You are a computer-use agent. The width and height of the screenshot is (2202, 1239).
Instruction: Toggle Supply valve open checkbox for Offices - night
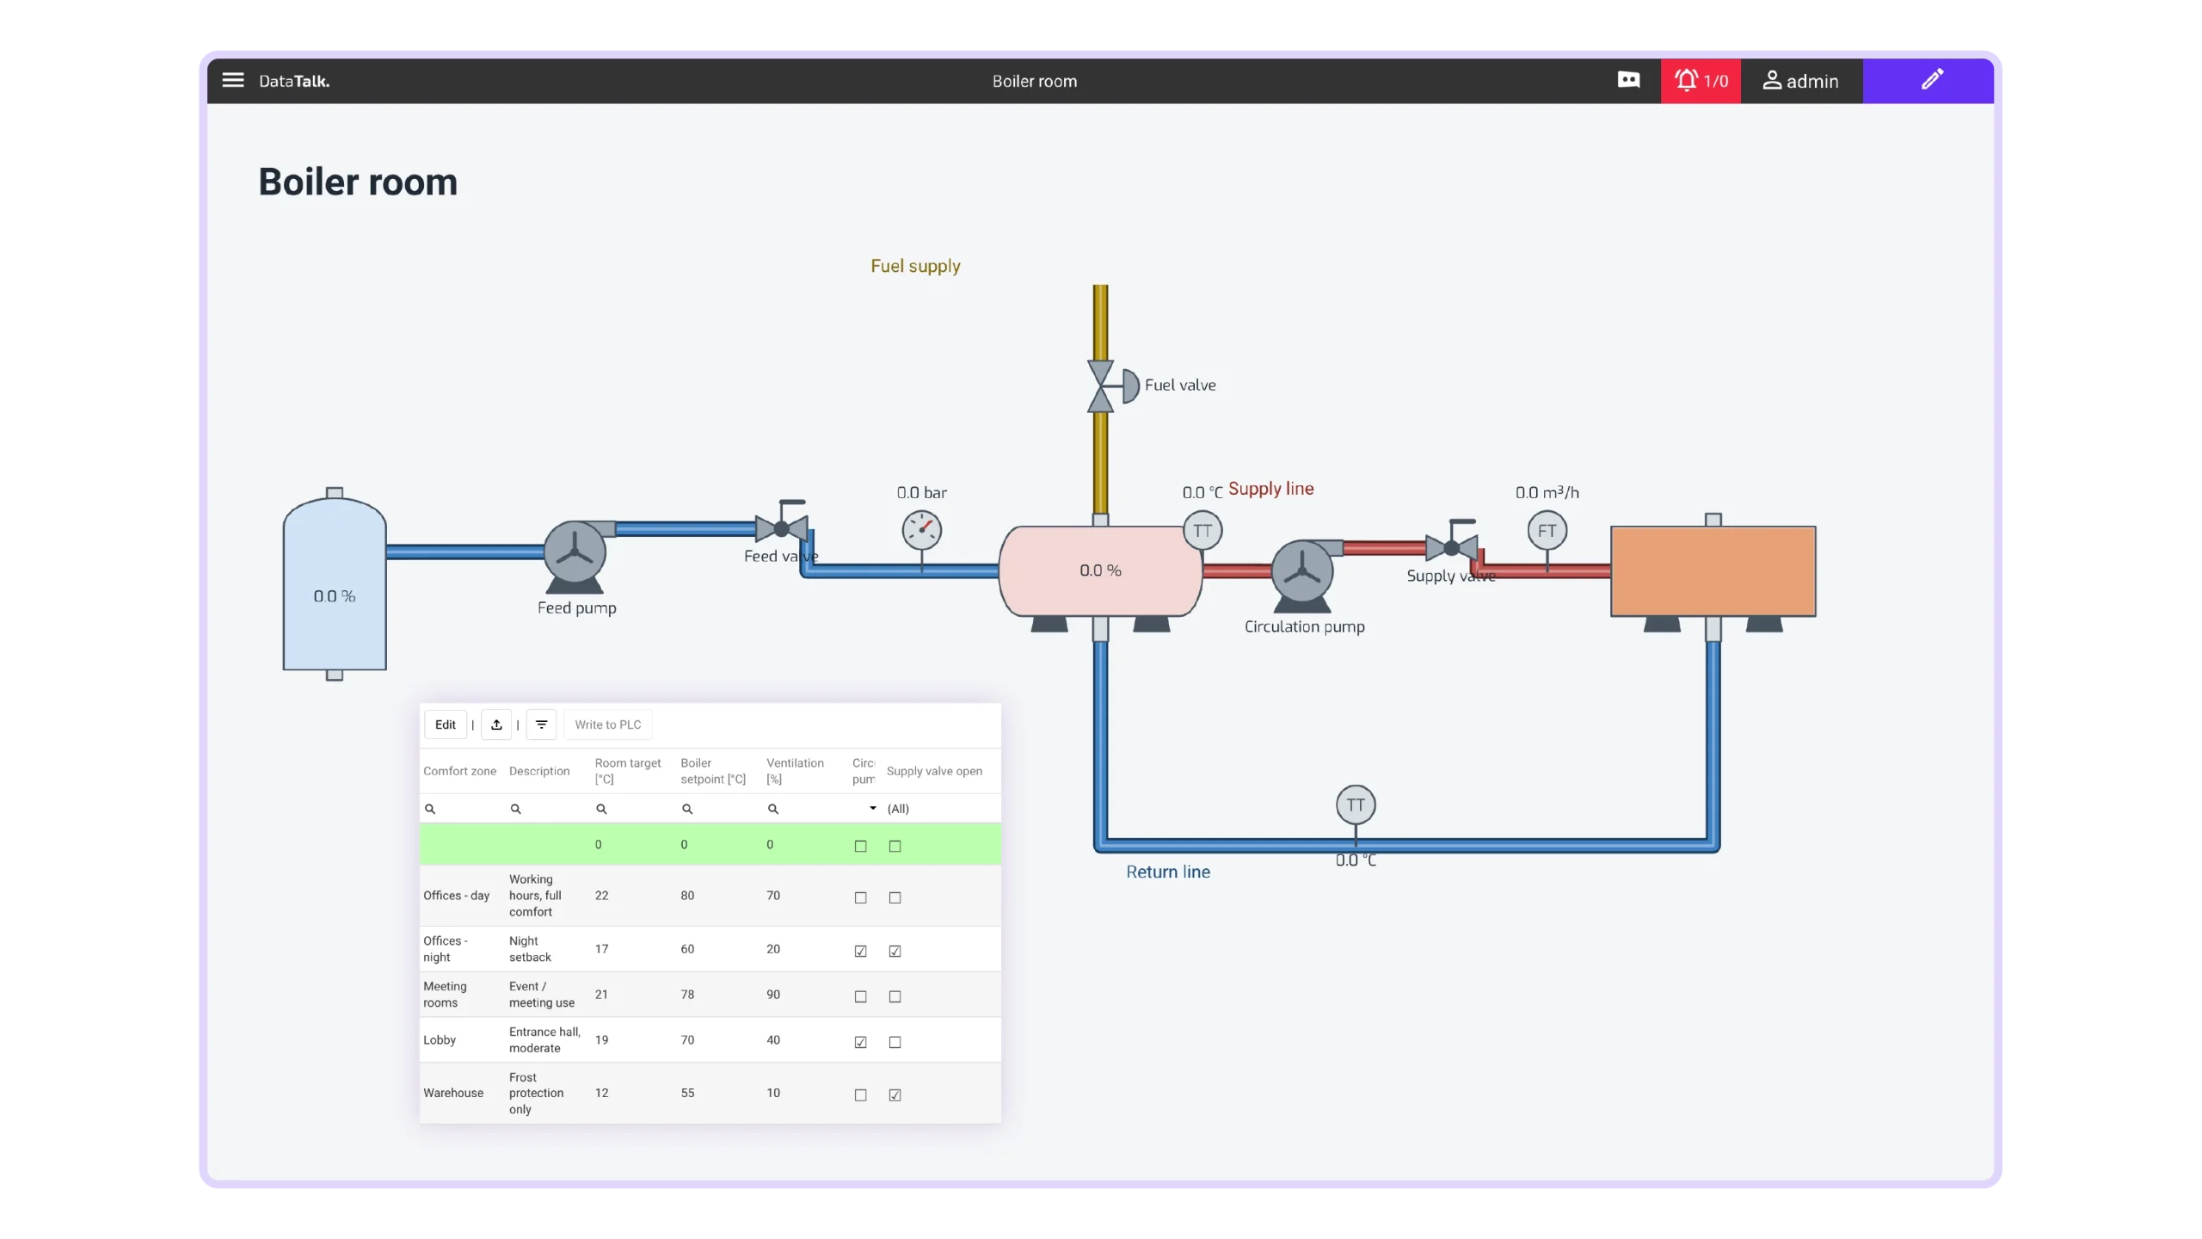(x=895, y=951)
